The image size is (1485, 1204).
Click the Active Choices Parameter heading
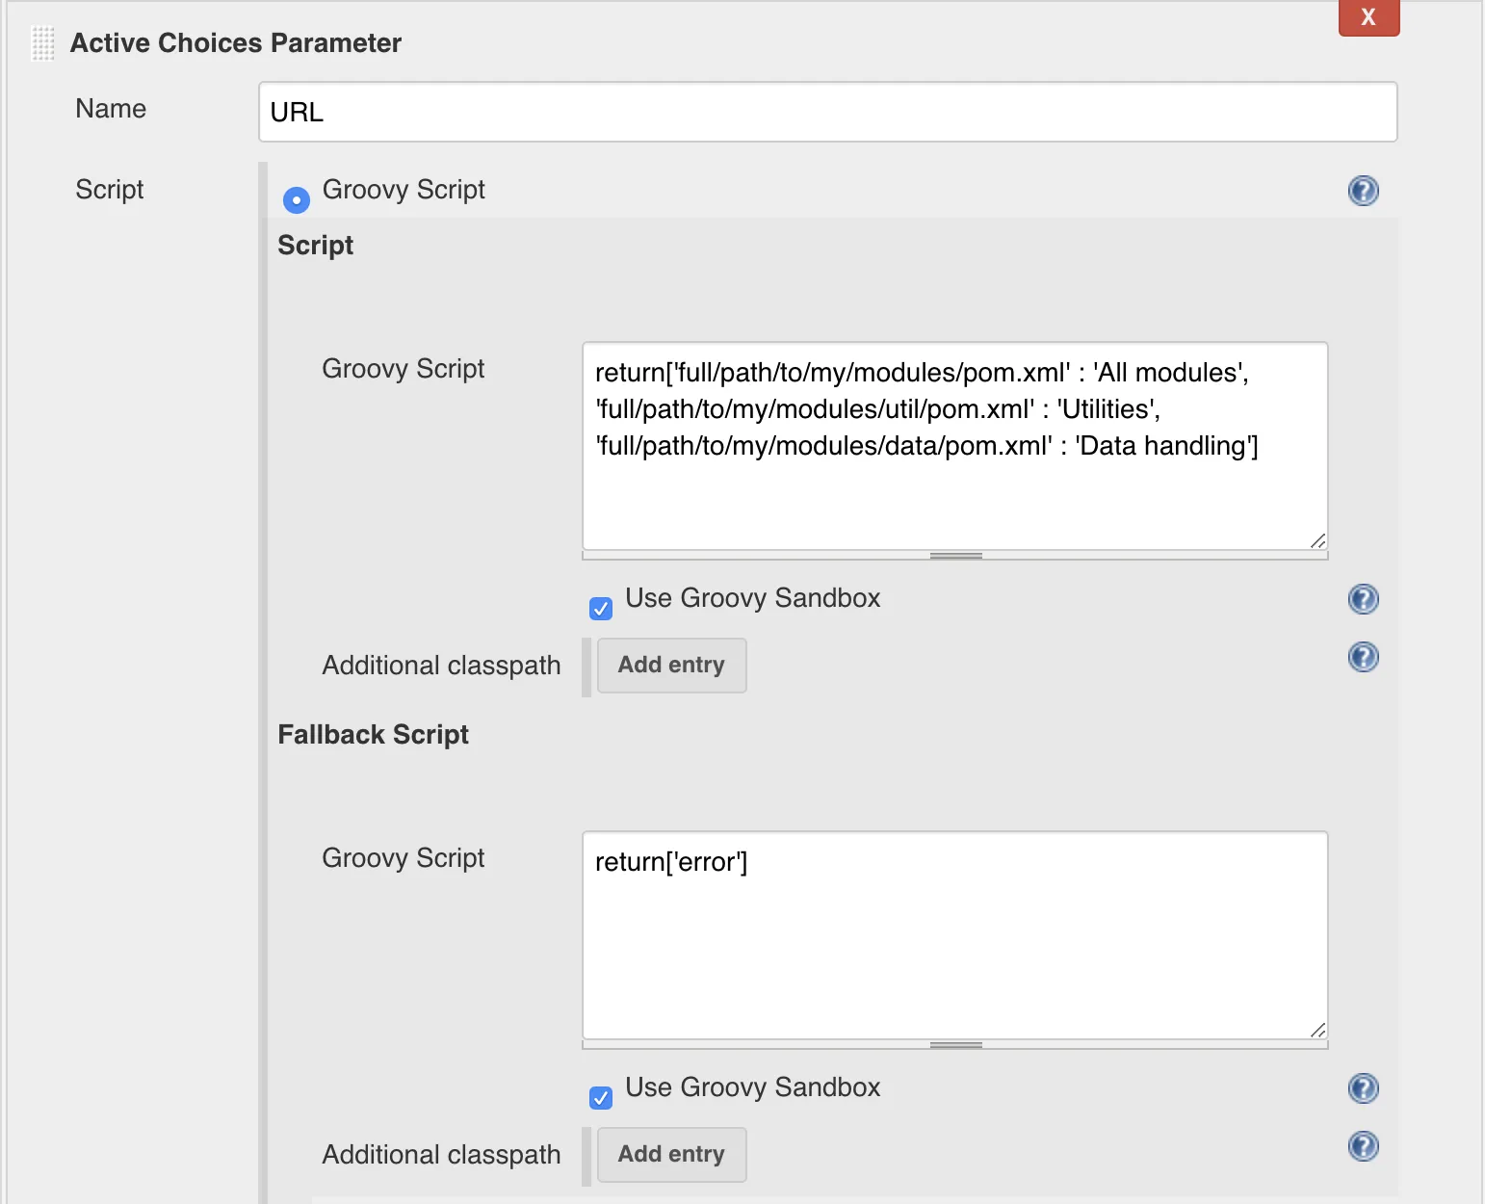(235, 43)
